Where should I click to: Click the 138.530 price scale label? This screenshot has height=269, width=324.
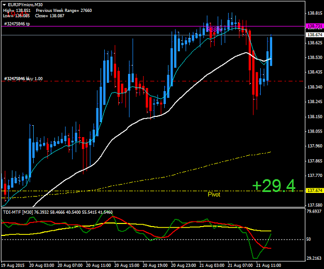click(x=315, y=57)
